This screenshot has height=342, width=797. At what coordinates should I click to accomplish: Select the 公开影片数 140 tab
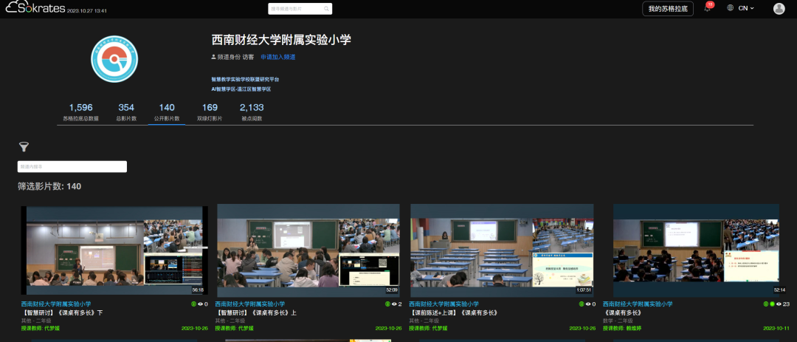pos(167,112)
